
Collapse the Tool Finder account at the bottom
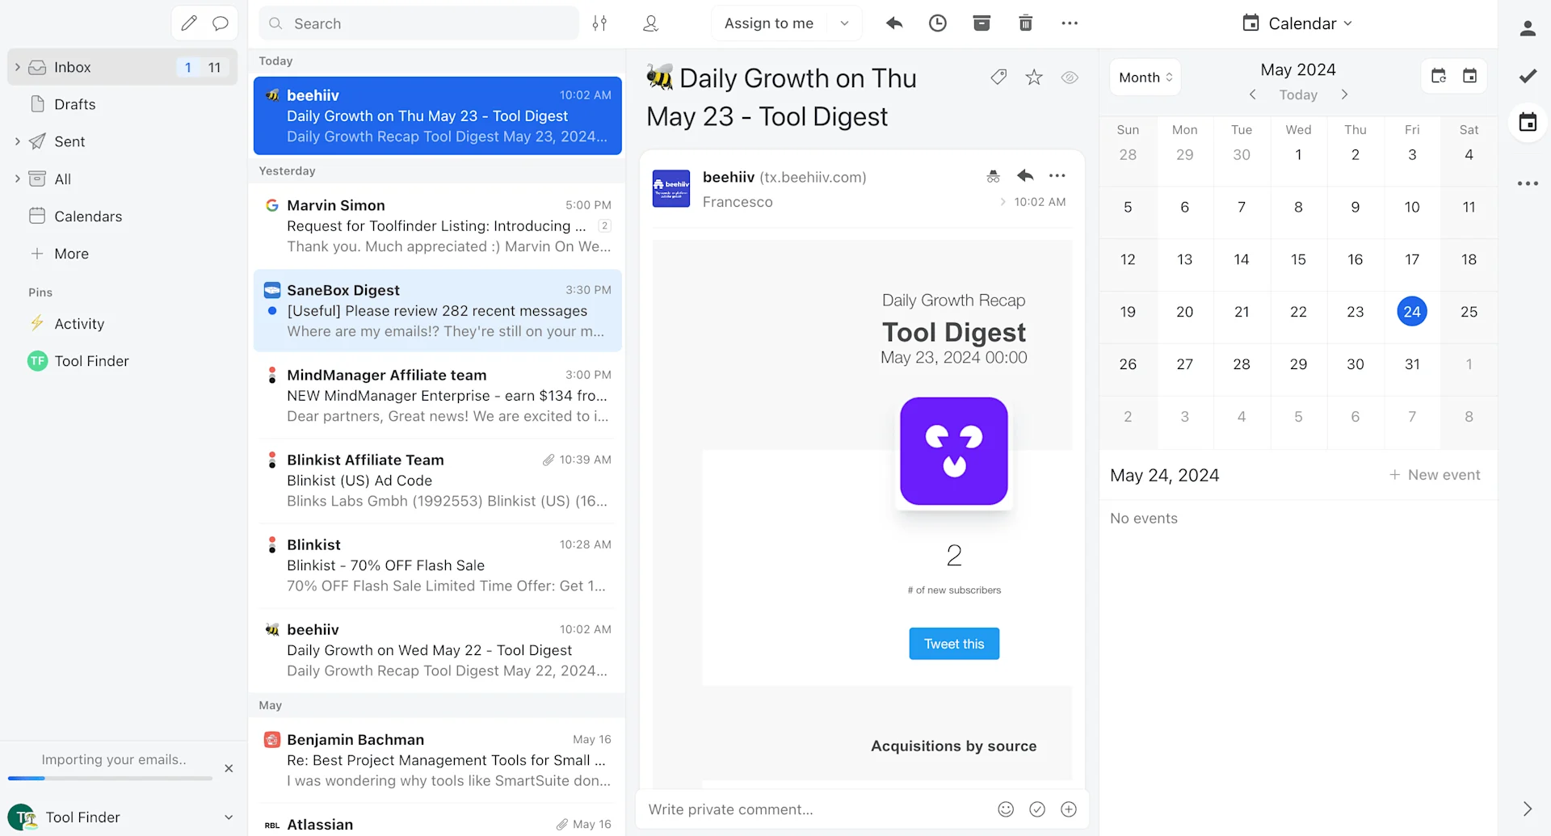tap(229, 817)
